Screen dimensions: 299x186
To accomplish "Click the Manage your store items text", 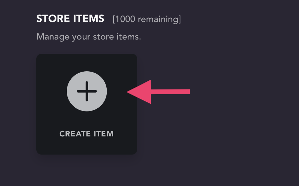I will pos(89,36).
